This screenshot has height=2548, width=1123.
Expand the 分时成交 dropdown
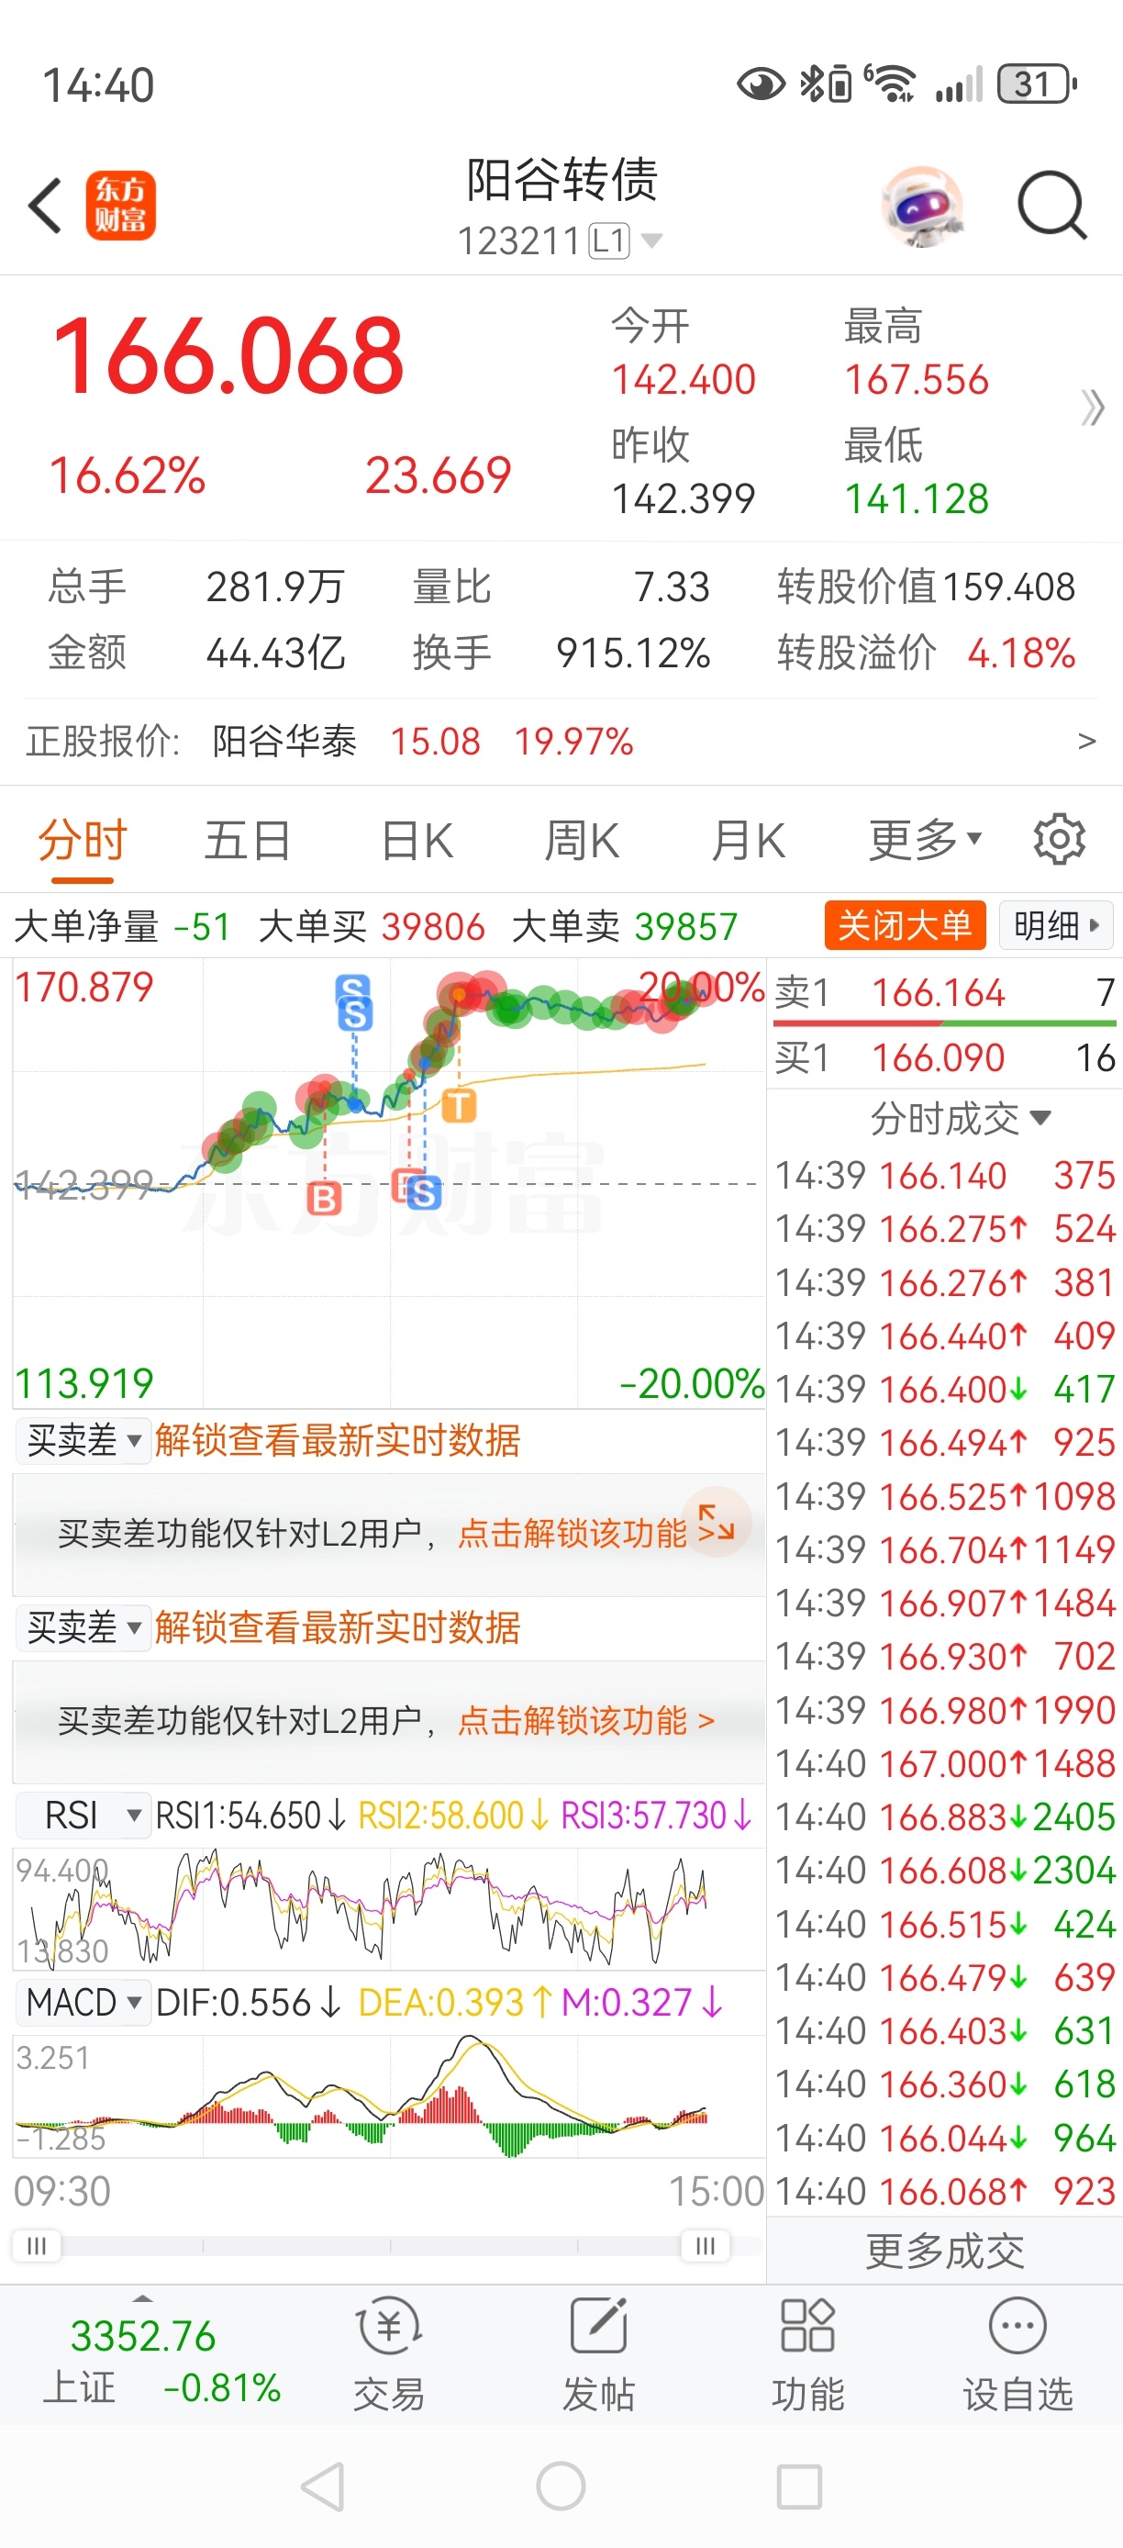(959, 1119)
